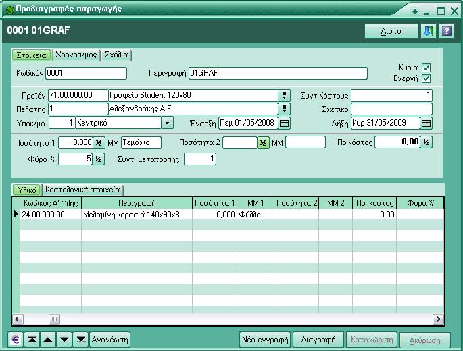Open calendar for Έναρξη date
Screen dimensions: 463x351
pos(284,123)
